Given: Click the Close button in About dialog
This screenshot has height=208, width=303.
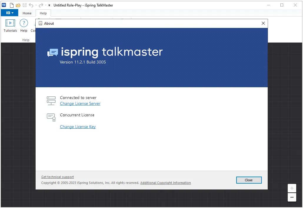Looking at the screenshot, I should (249, 180).
